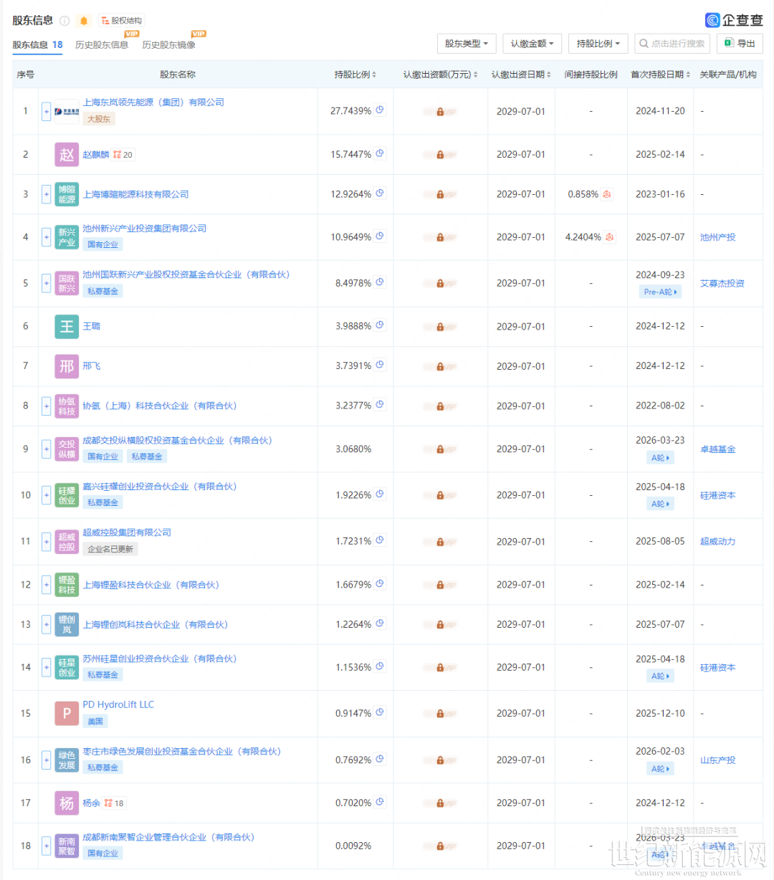Click the lock VIP icon in row 2

(440, 155)
